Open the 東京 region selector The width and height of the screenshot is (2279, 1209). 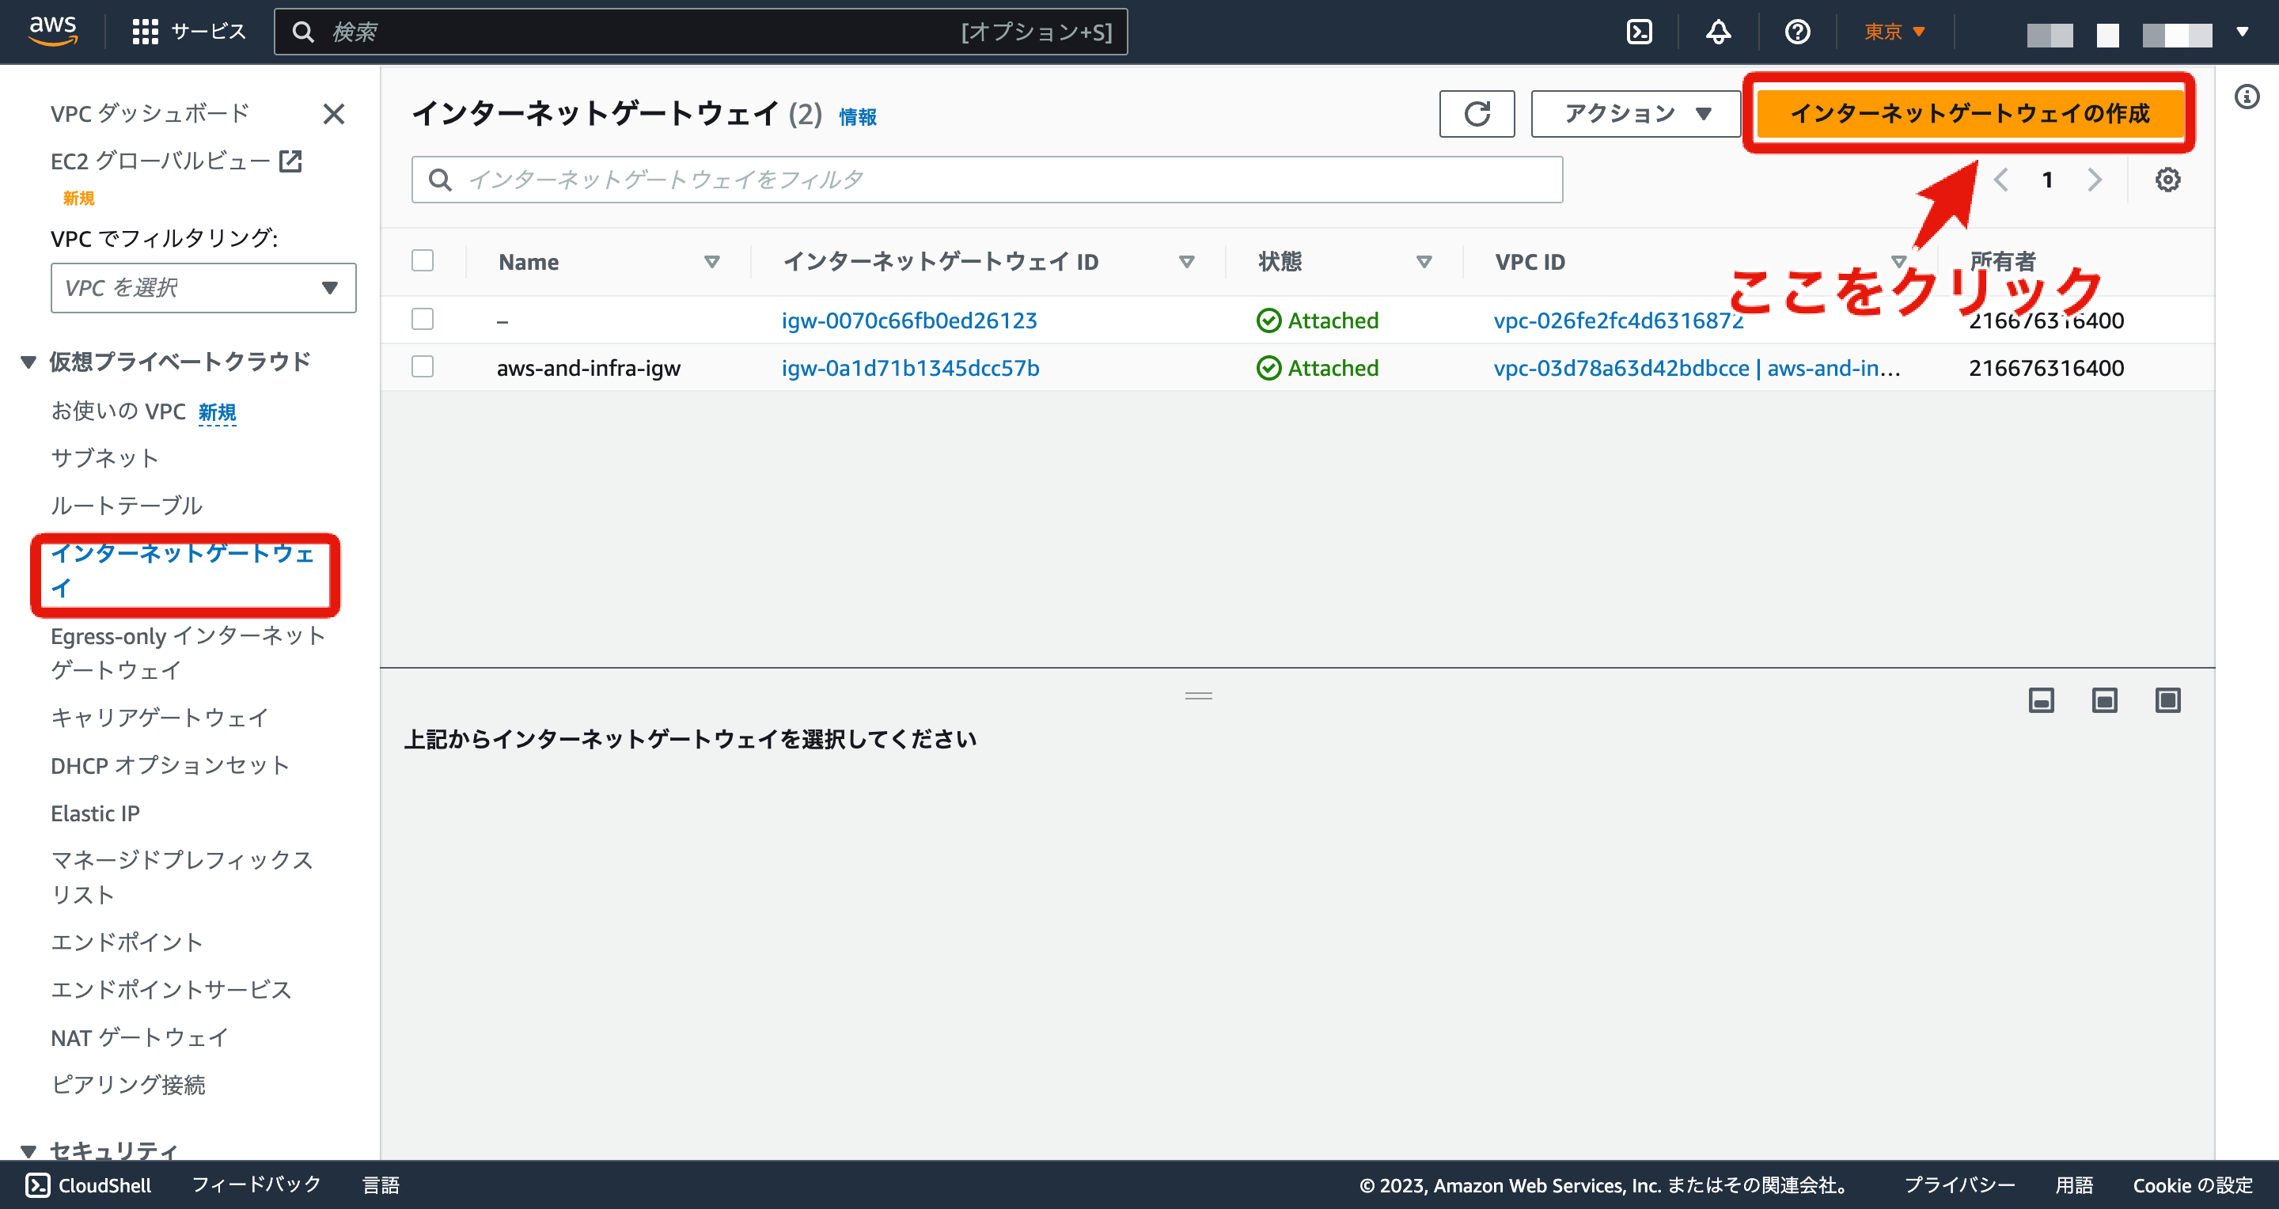pos(1894,30)
